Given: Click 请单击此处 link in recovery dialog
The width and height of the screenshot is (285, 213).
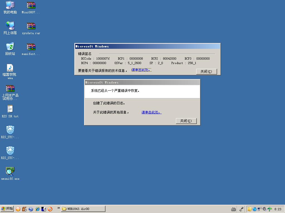Looking at the screenshot, I should pos(151,112).
